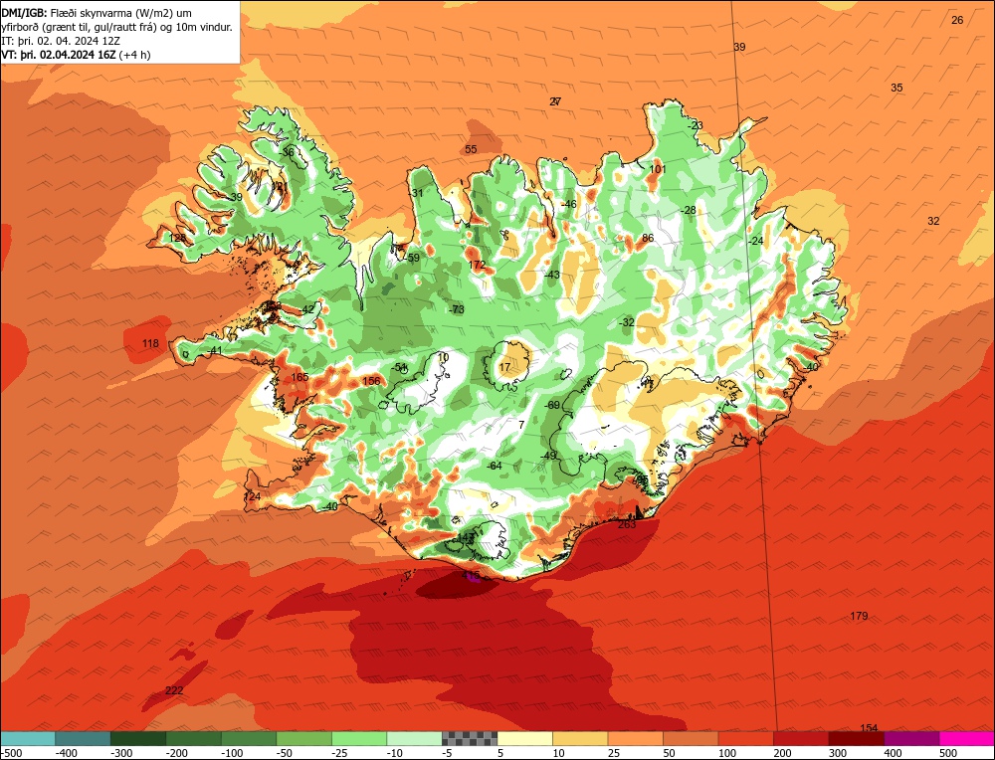Click the map value 32 east of Iceland
Viewport: 995px width, 760px height.
(x=933, y=222)
